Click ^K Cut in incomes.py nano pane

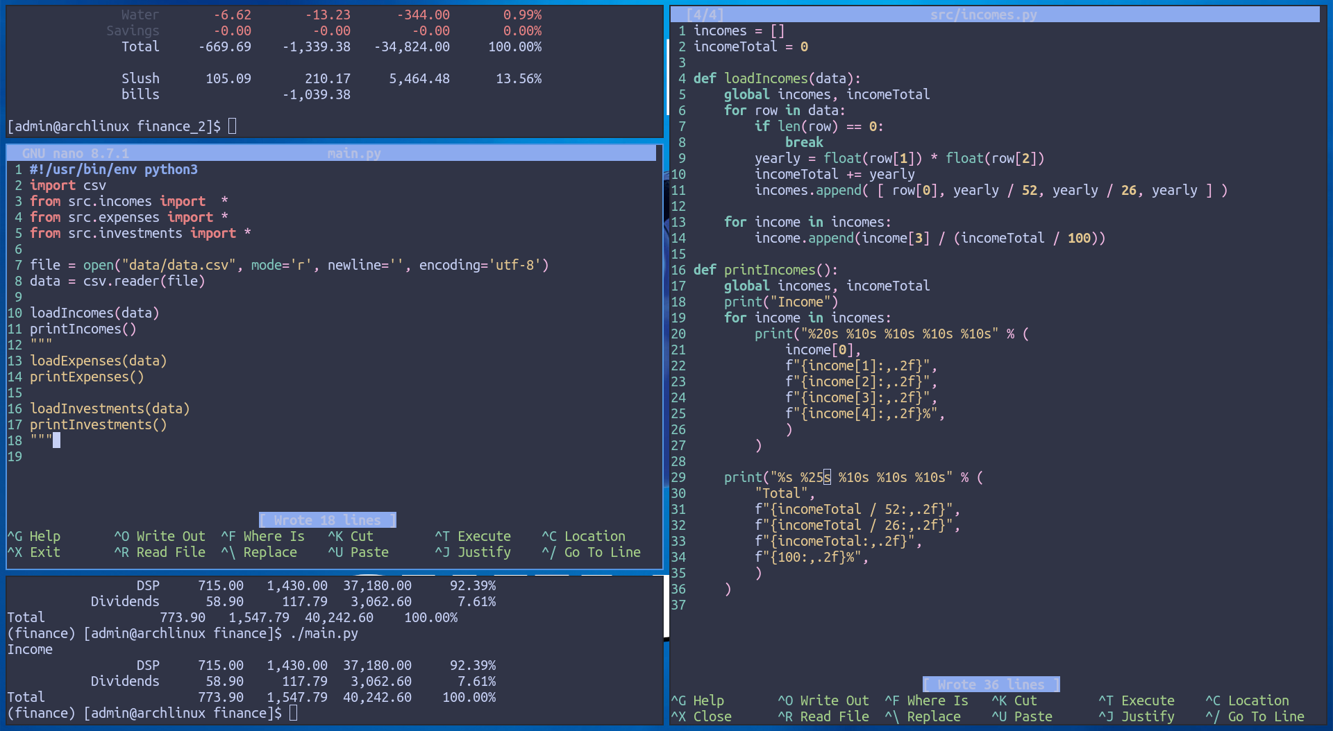[x=1014, y=700]
